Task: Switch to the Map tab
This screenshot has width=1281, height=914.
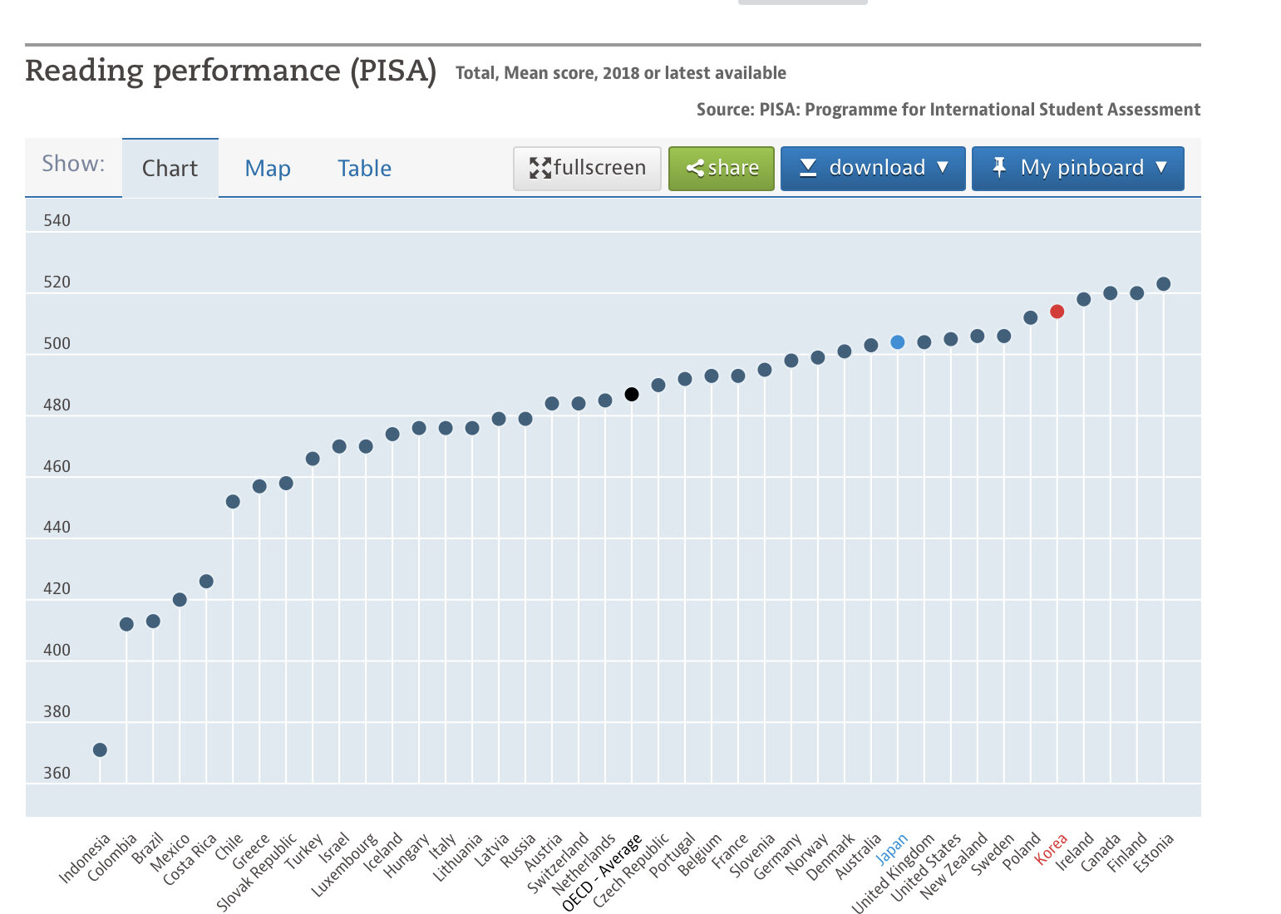Action: [267, 169]
